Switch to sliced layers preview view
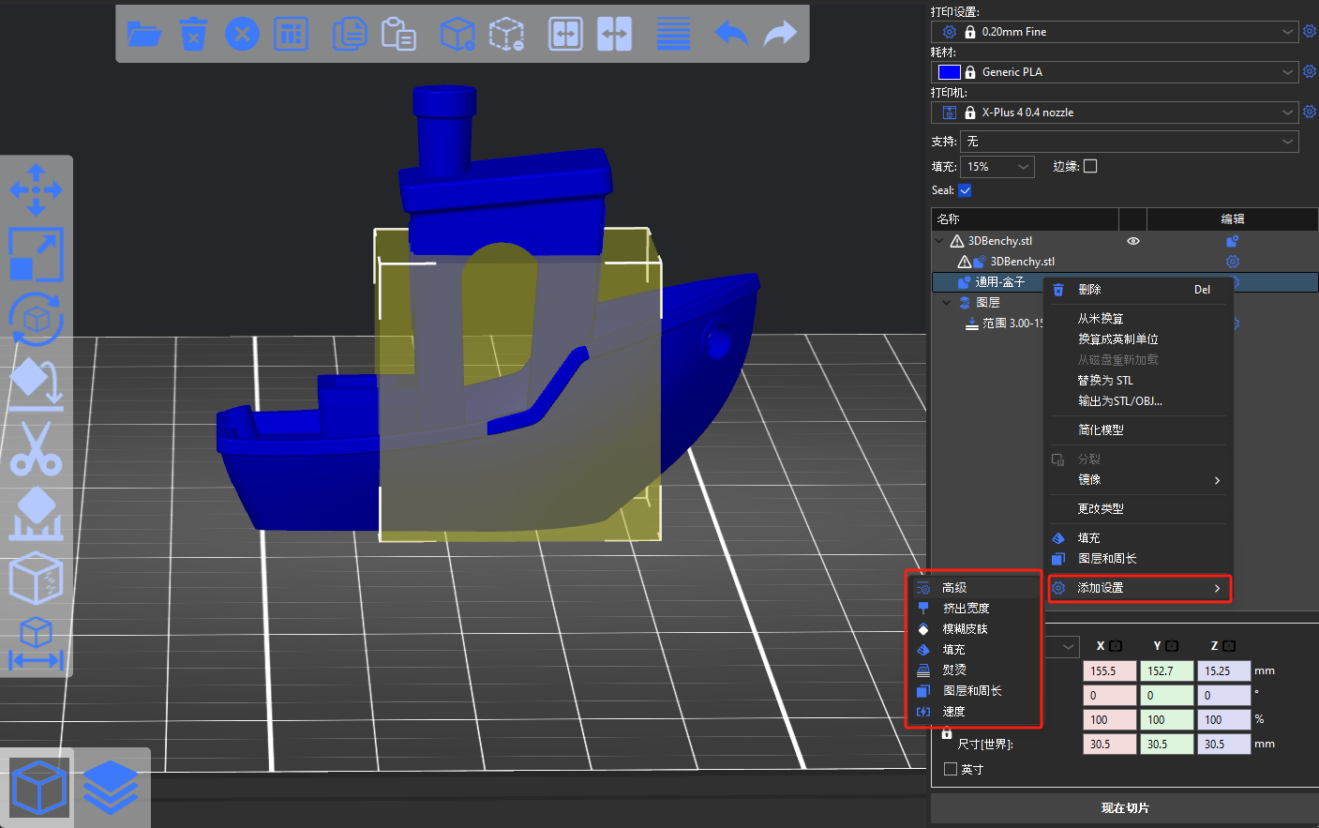The width and height of the screenshot is (1319, 828). 111,787
